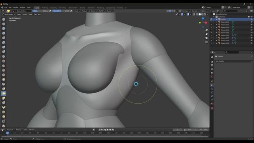This screenshot has height=143, width=254.
Task: Enable wireframe viewport shading
Action: [197, 14]
